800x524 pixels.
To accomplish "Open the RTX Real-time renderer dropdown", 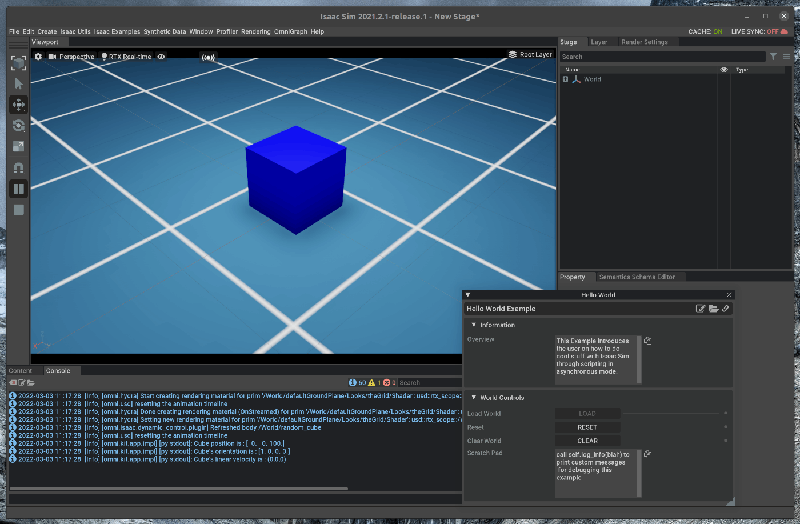I will (x=126, y=57).
